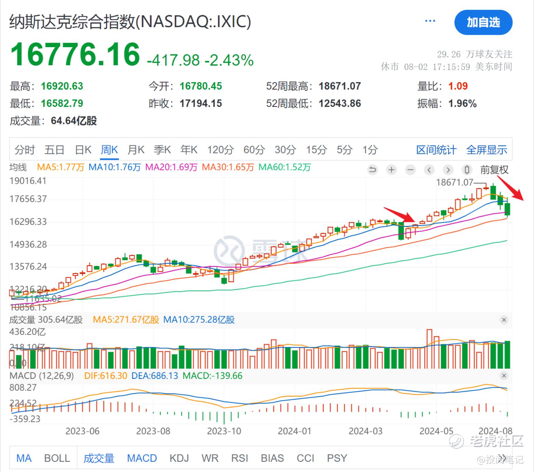
Task: Click the DEA:686.13 MACD reading
Action: click(155, 376)
